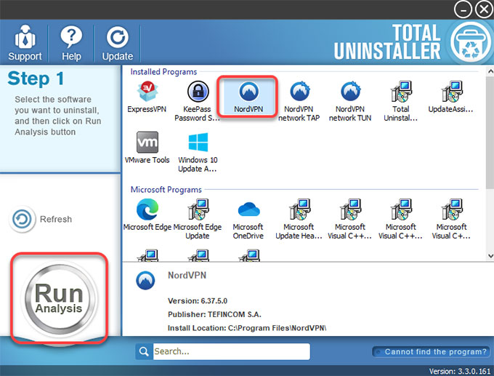The image size is (494, 376).
Task: Select the Total Uninstaller program entry
Action: pos(401,101)
